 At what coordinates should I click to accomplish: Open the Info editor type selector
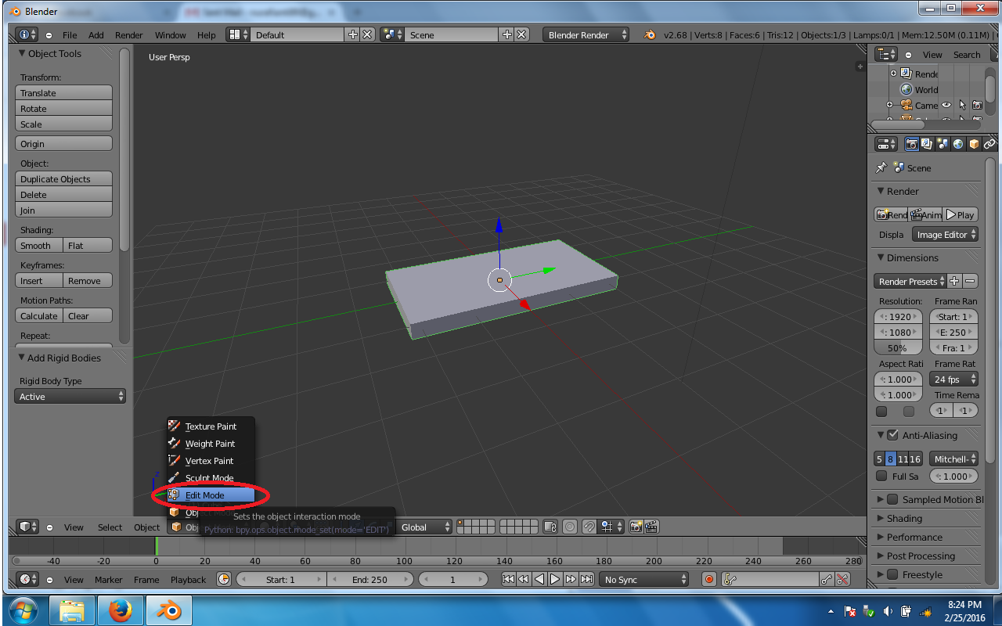click(x=27, y=34)
